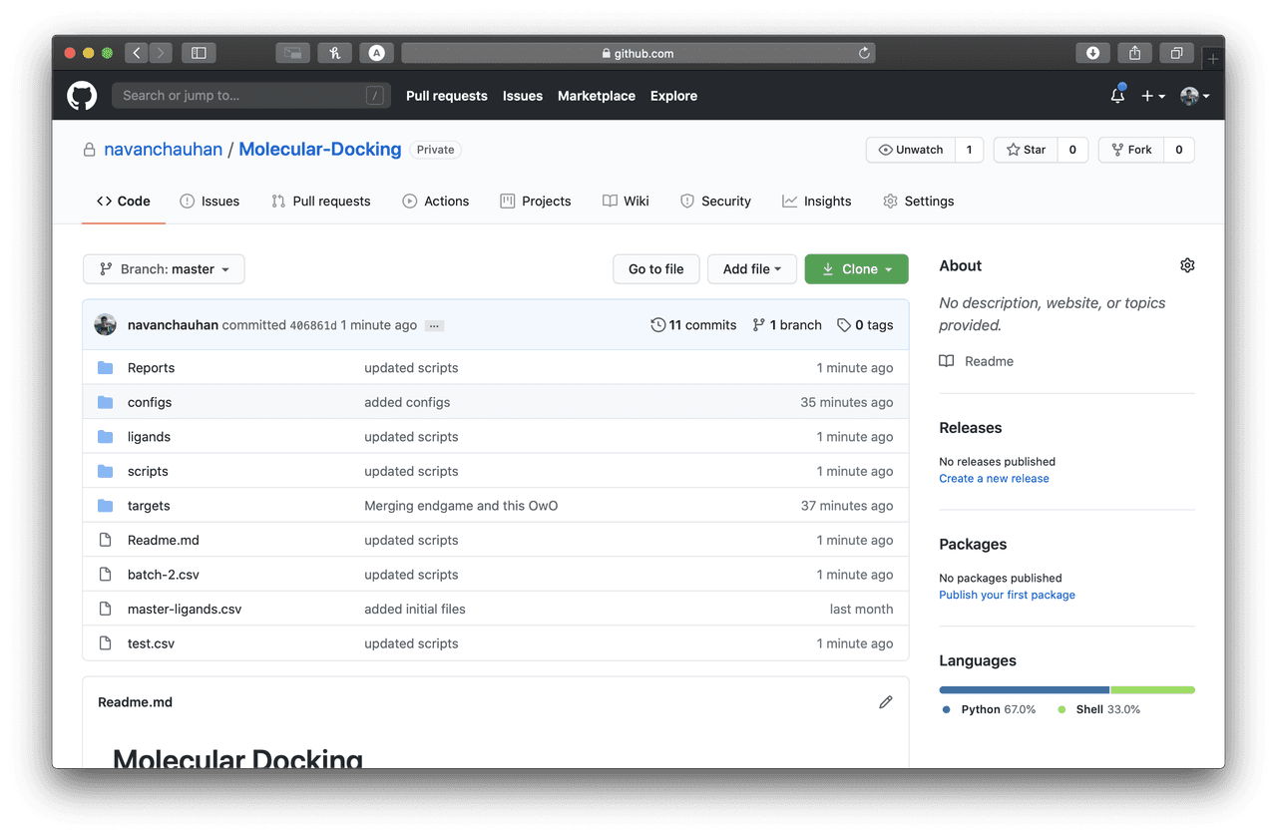Viewport: 1277px width, 837px height.
Task: Click the Readme.md file icon
Action: click(x=106, y=540)
